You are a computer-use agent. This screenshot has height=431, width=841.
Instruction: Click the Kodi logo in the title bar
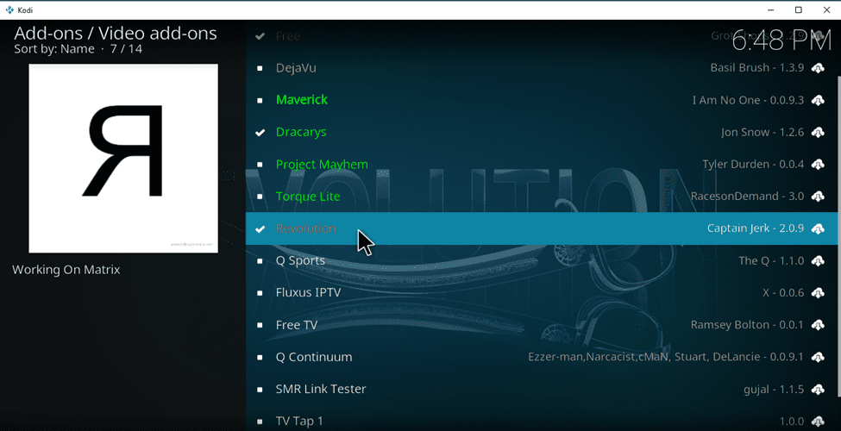point(9,9)
